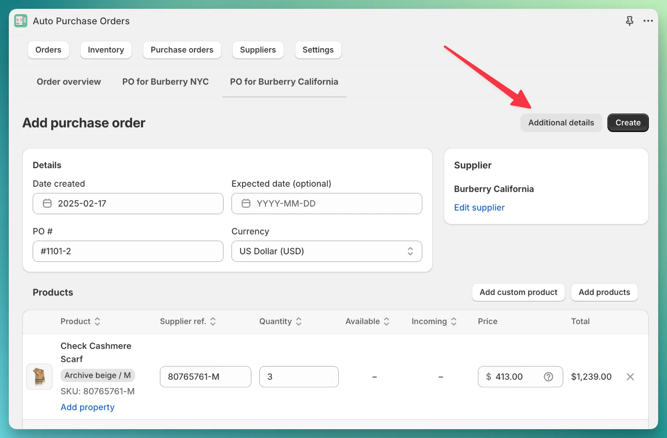Click the supplier ref 80765761-M field

[x=205, y=377]
